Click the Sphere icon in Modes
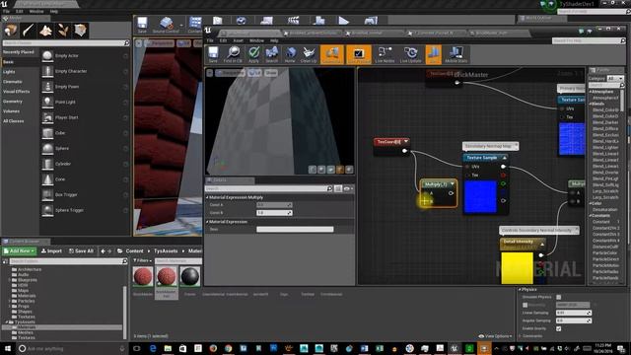The image size is (631, 355). (x=47, y=148)
